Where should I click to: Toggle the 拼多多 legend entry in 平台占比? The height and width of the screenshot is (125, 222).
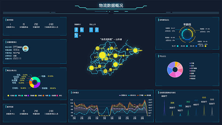(193, 71)
